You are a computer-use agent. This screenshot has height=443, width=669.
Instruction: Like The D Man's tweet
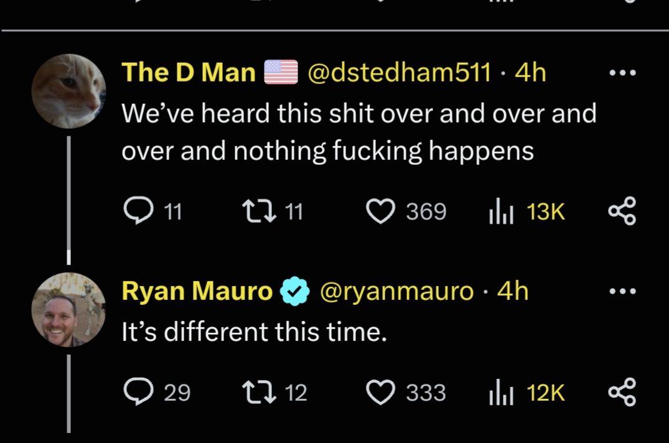click(x=380, y=212)
